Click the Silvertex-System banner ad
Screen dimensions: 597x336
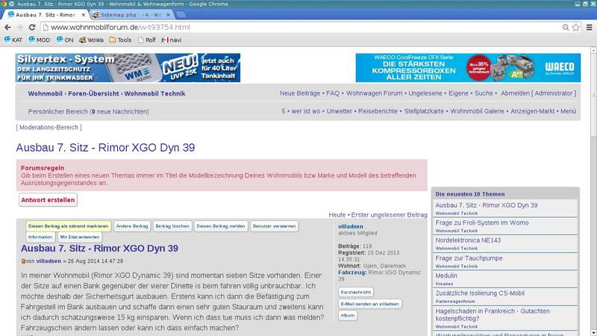[128, 68]
